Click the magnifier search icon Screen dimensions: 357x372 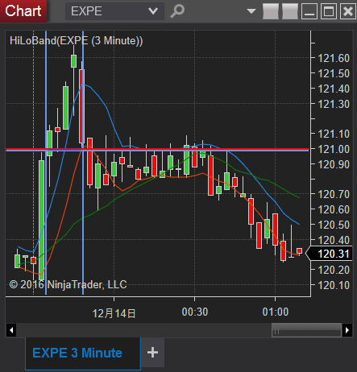pos(177,11)
